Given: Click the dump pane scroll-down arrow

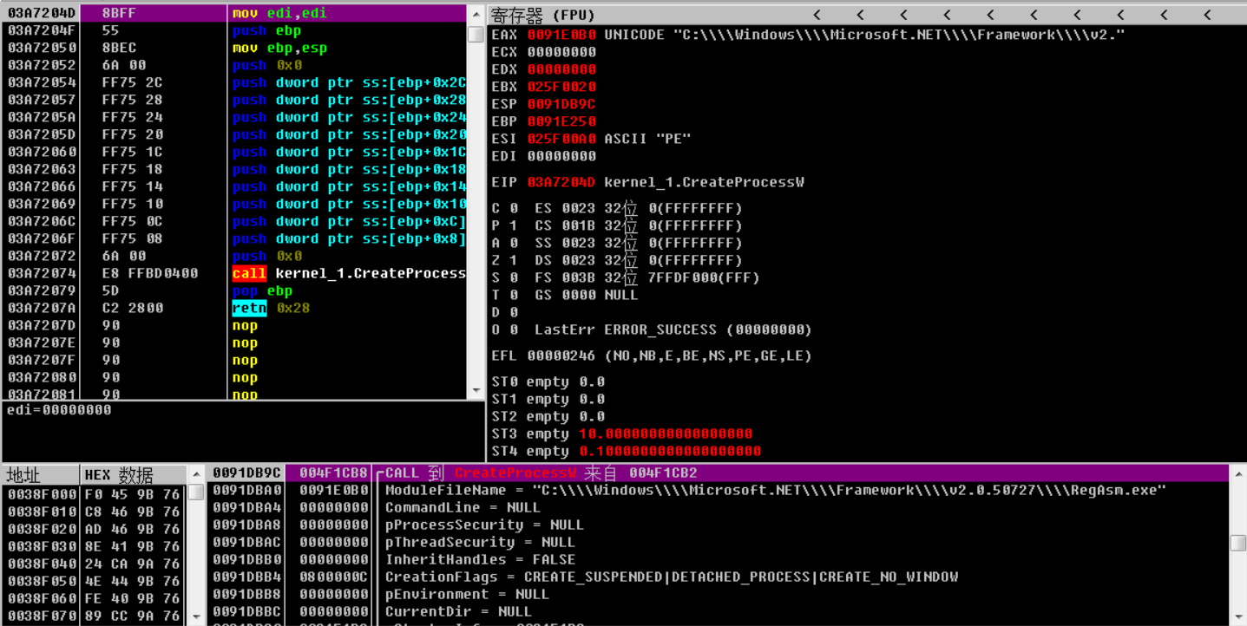Looking at the screenshot, I should 197,617.
